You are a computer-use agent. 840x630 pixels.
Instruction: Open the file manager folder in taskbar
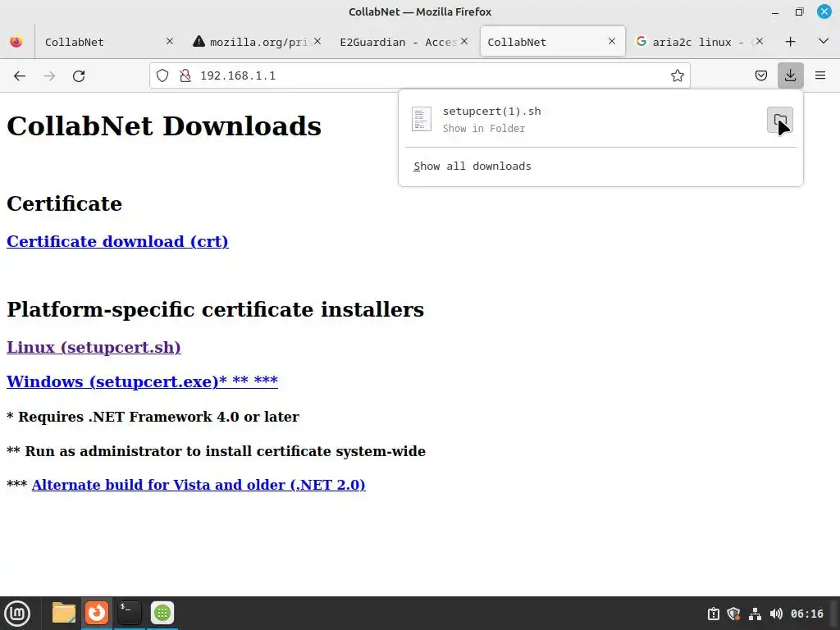coord(64,613)
